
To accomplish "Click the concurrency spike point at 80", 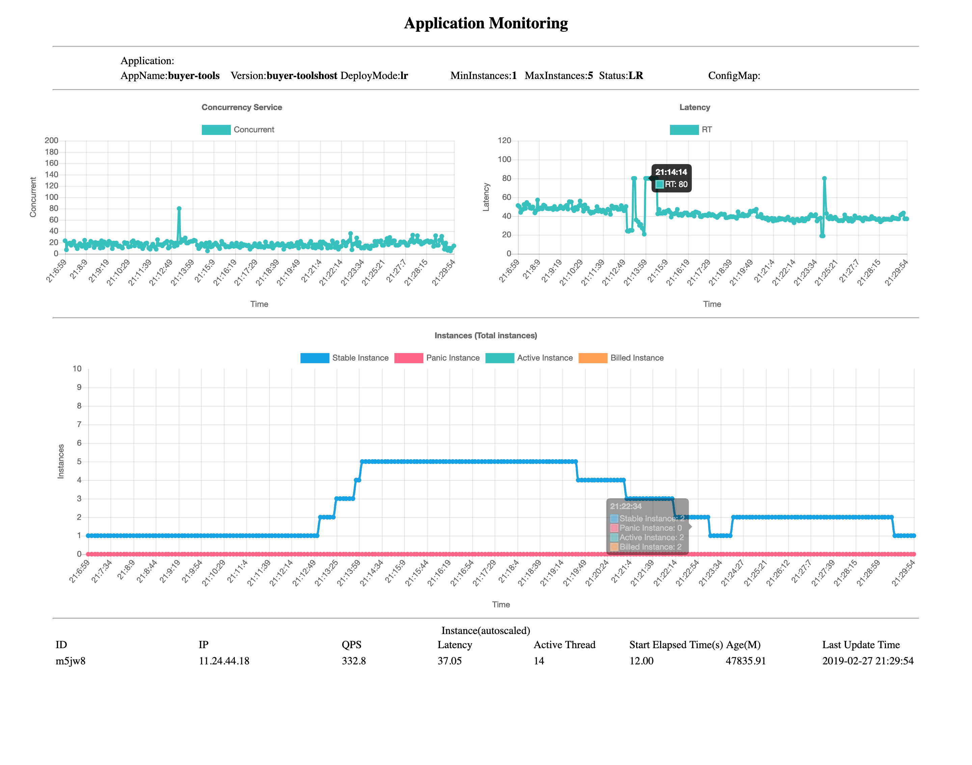I will click(179, 209).
